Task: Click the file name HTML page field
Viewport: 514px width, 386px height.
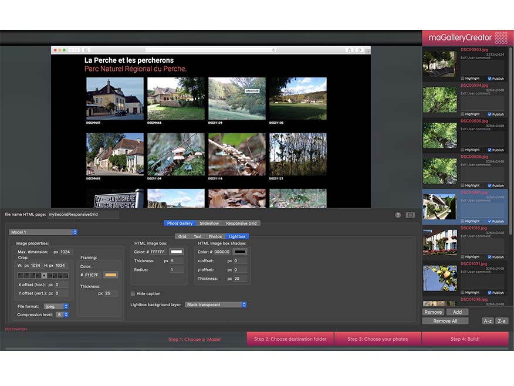Action: (x=83, y=215)
